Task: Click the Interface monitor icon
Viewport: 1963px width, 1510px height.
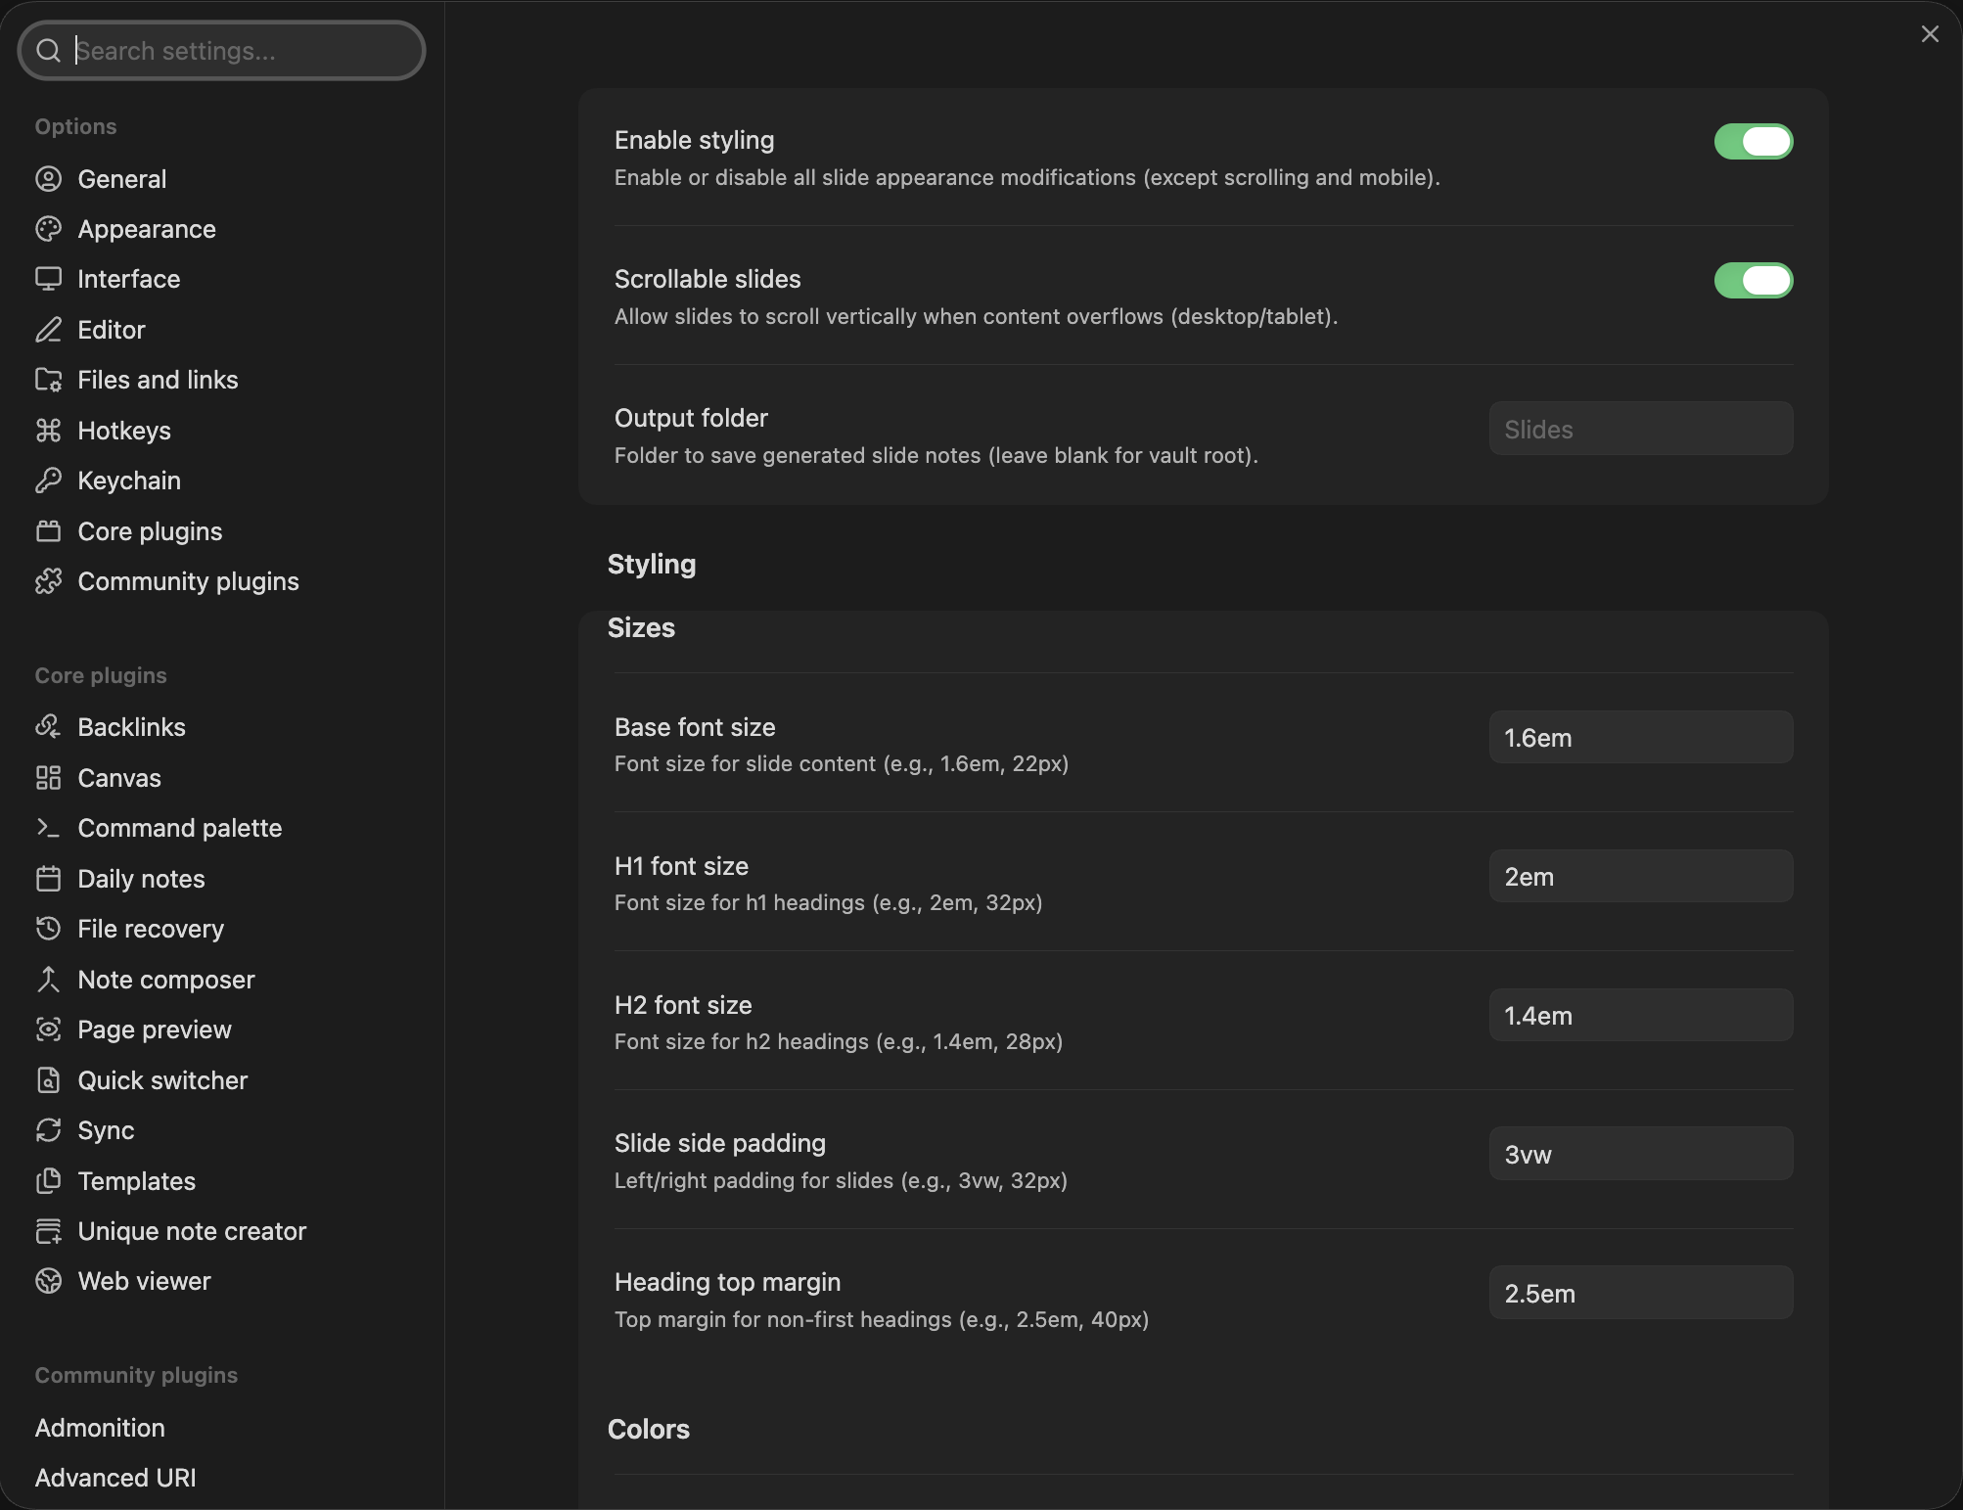Action: coord(48,279)
